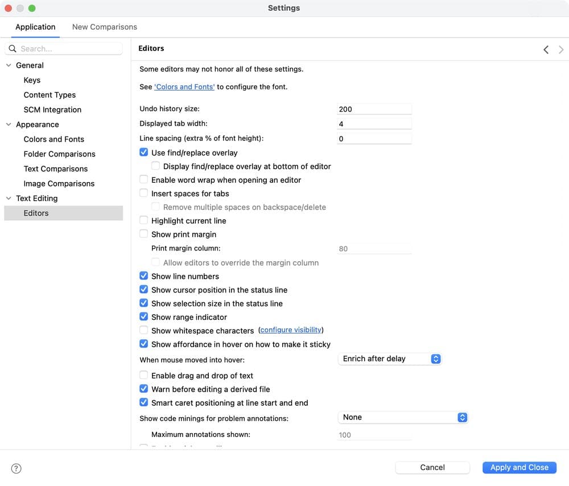Select SCM Integration in the sidebar
The image size is (569, 486).
(52, 110)
